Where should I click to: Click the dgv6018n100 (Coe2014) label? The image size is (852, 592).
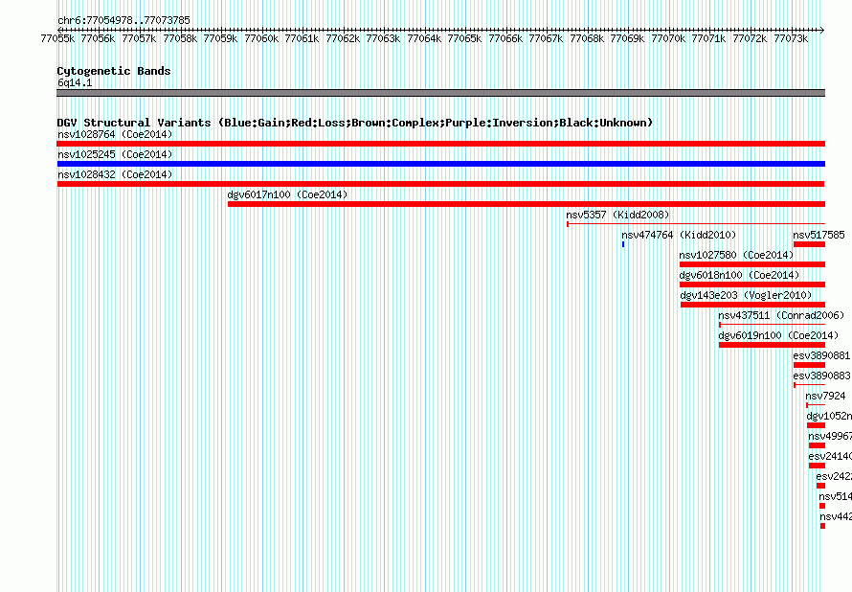pyautogui.click(x=739, y=275)
